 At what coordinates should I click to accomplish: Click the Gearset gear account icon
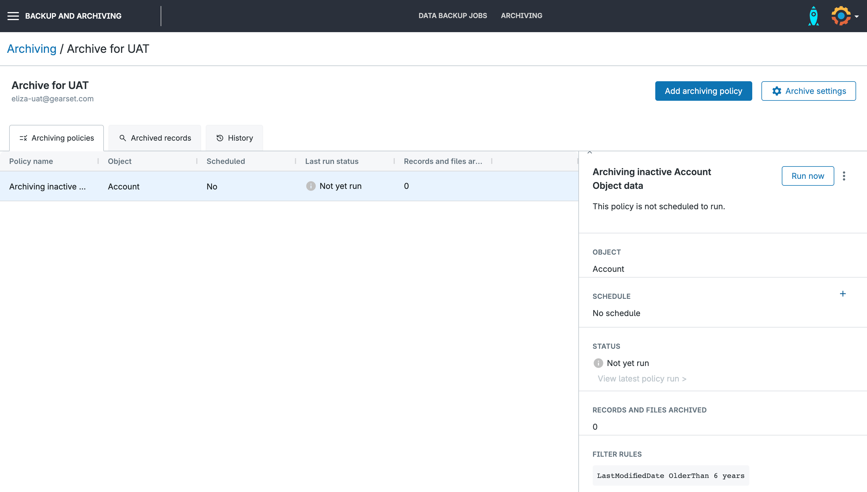click(841, 16)
